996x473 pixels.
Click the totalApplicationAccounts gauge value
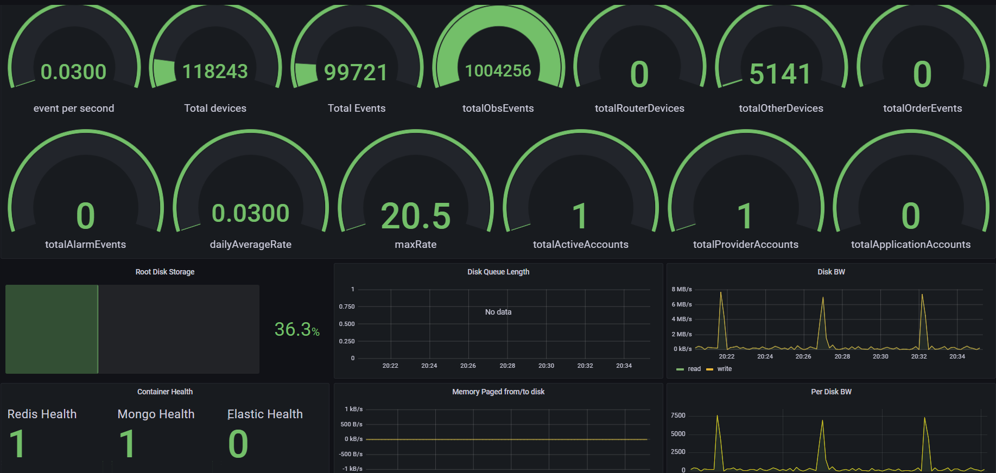[x=911, y=216]
